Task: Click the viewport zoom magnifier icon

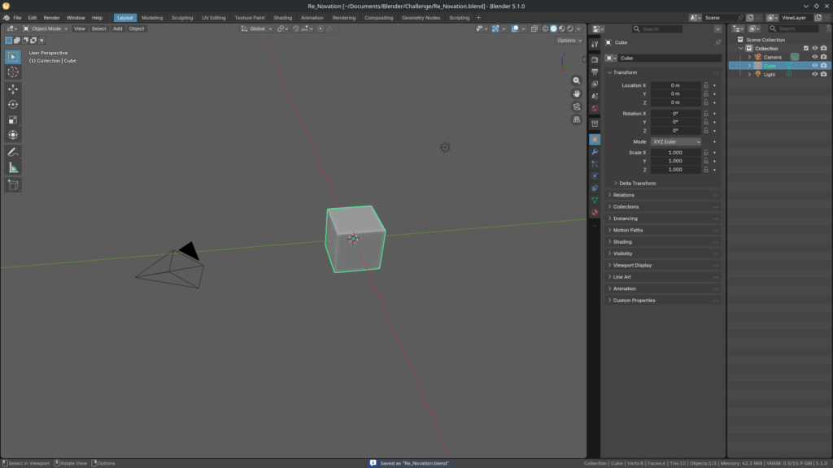Action: coord(577,80)
